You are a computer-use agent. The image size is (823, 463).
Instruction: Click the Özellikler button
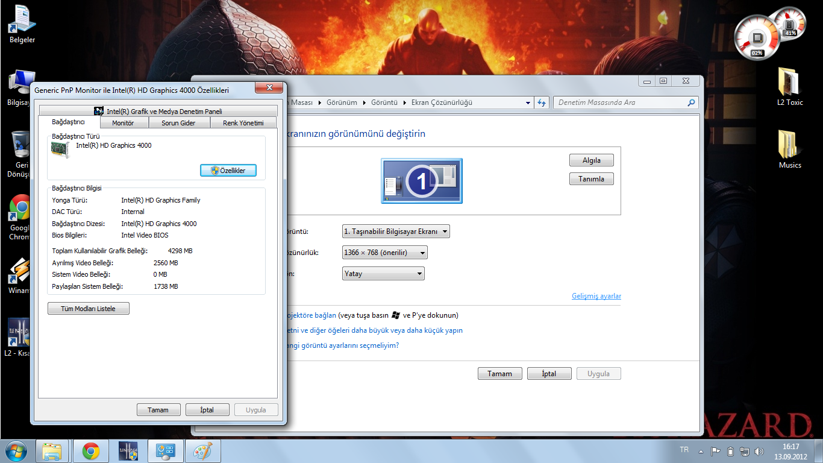coord(228,171)
